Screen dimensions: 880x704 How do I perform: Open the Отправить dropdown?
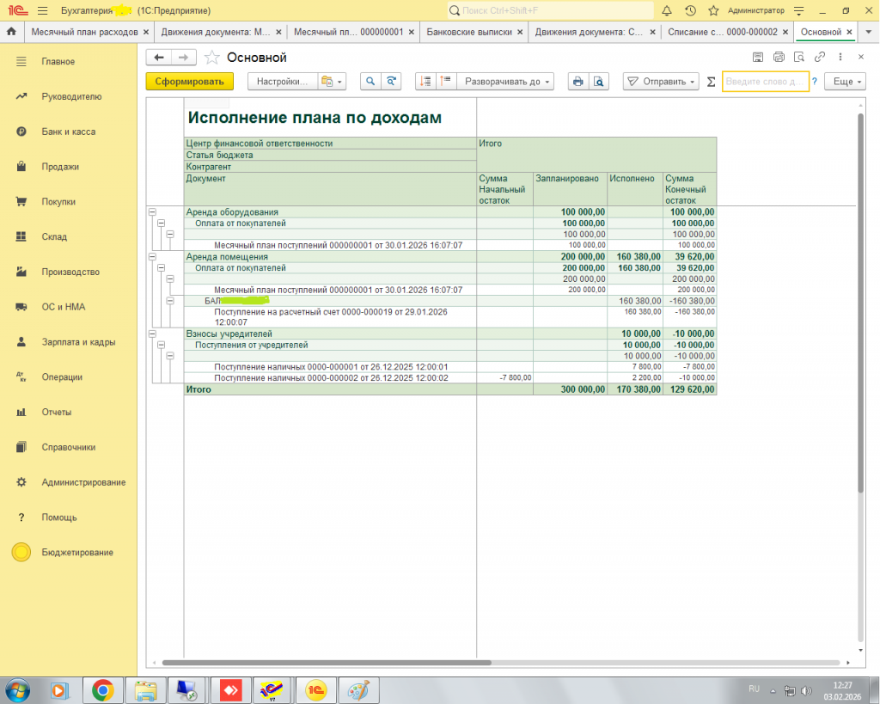coord(660,82)
